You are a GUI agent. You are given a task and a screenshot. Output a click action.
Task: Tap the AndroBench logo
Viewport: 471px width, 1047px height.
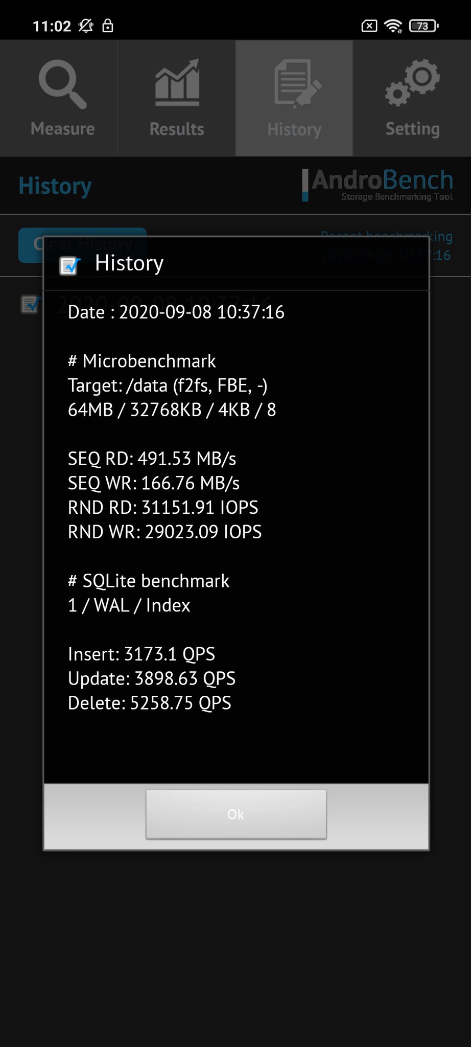click(378, 185)
